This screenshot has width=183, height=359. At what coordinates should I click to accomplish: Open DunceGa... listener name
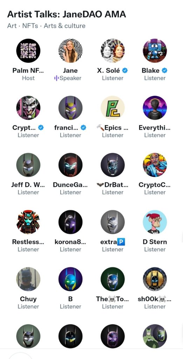[70, 185]
